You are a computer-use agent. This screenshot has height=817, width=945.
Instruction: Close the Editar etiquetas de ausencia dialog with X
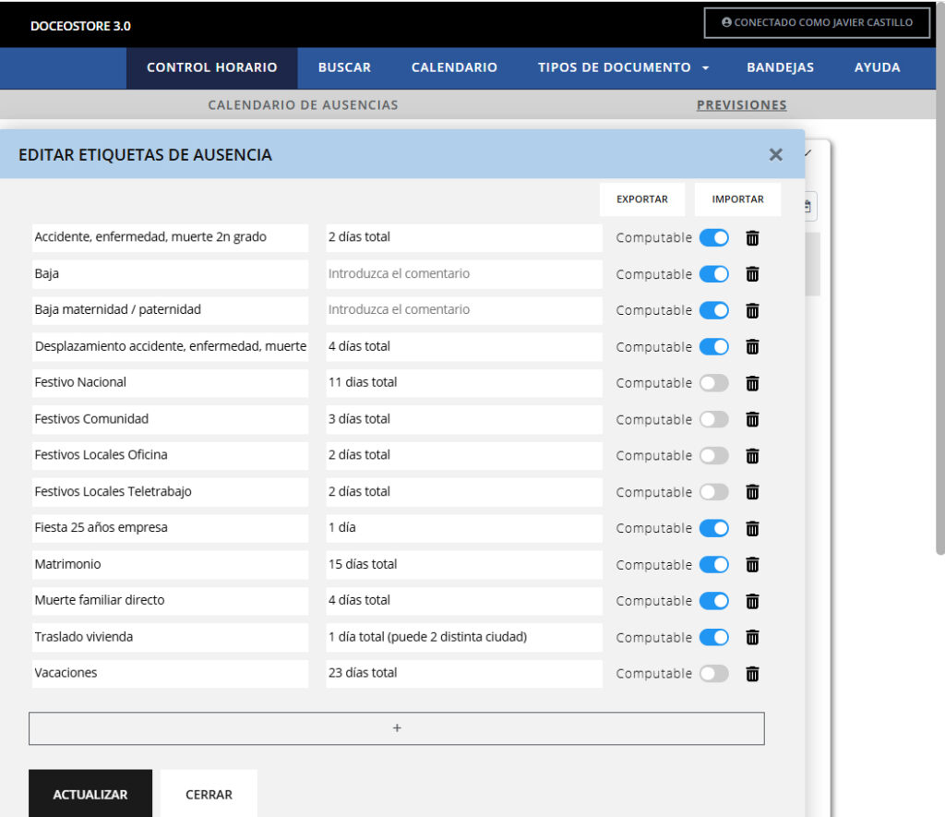775,155
